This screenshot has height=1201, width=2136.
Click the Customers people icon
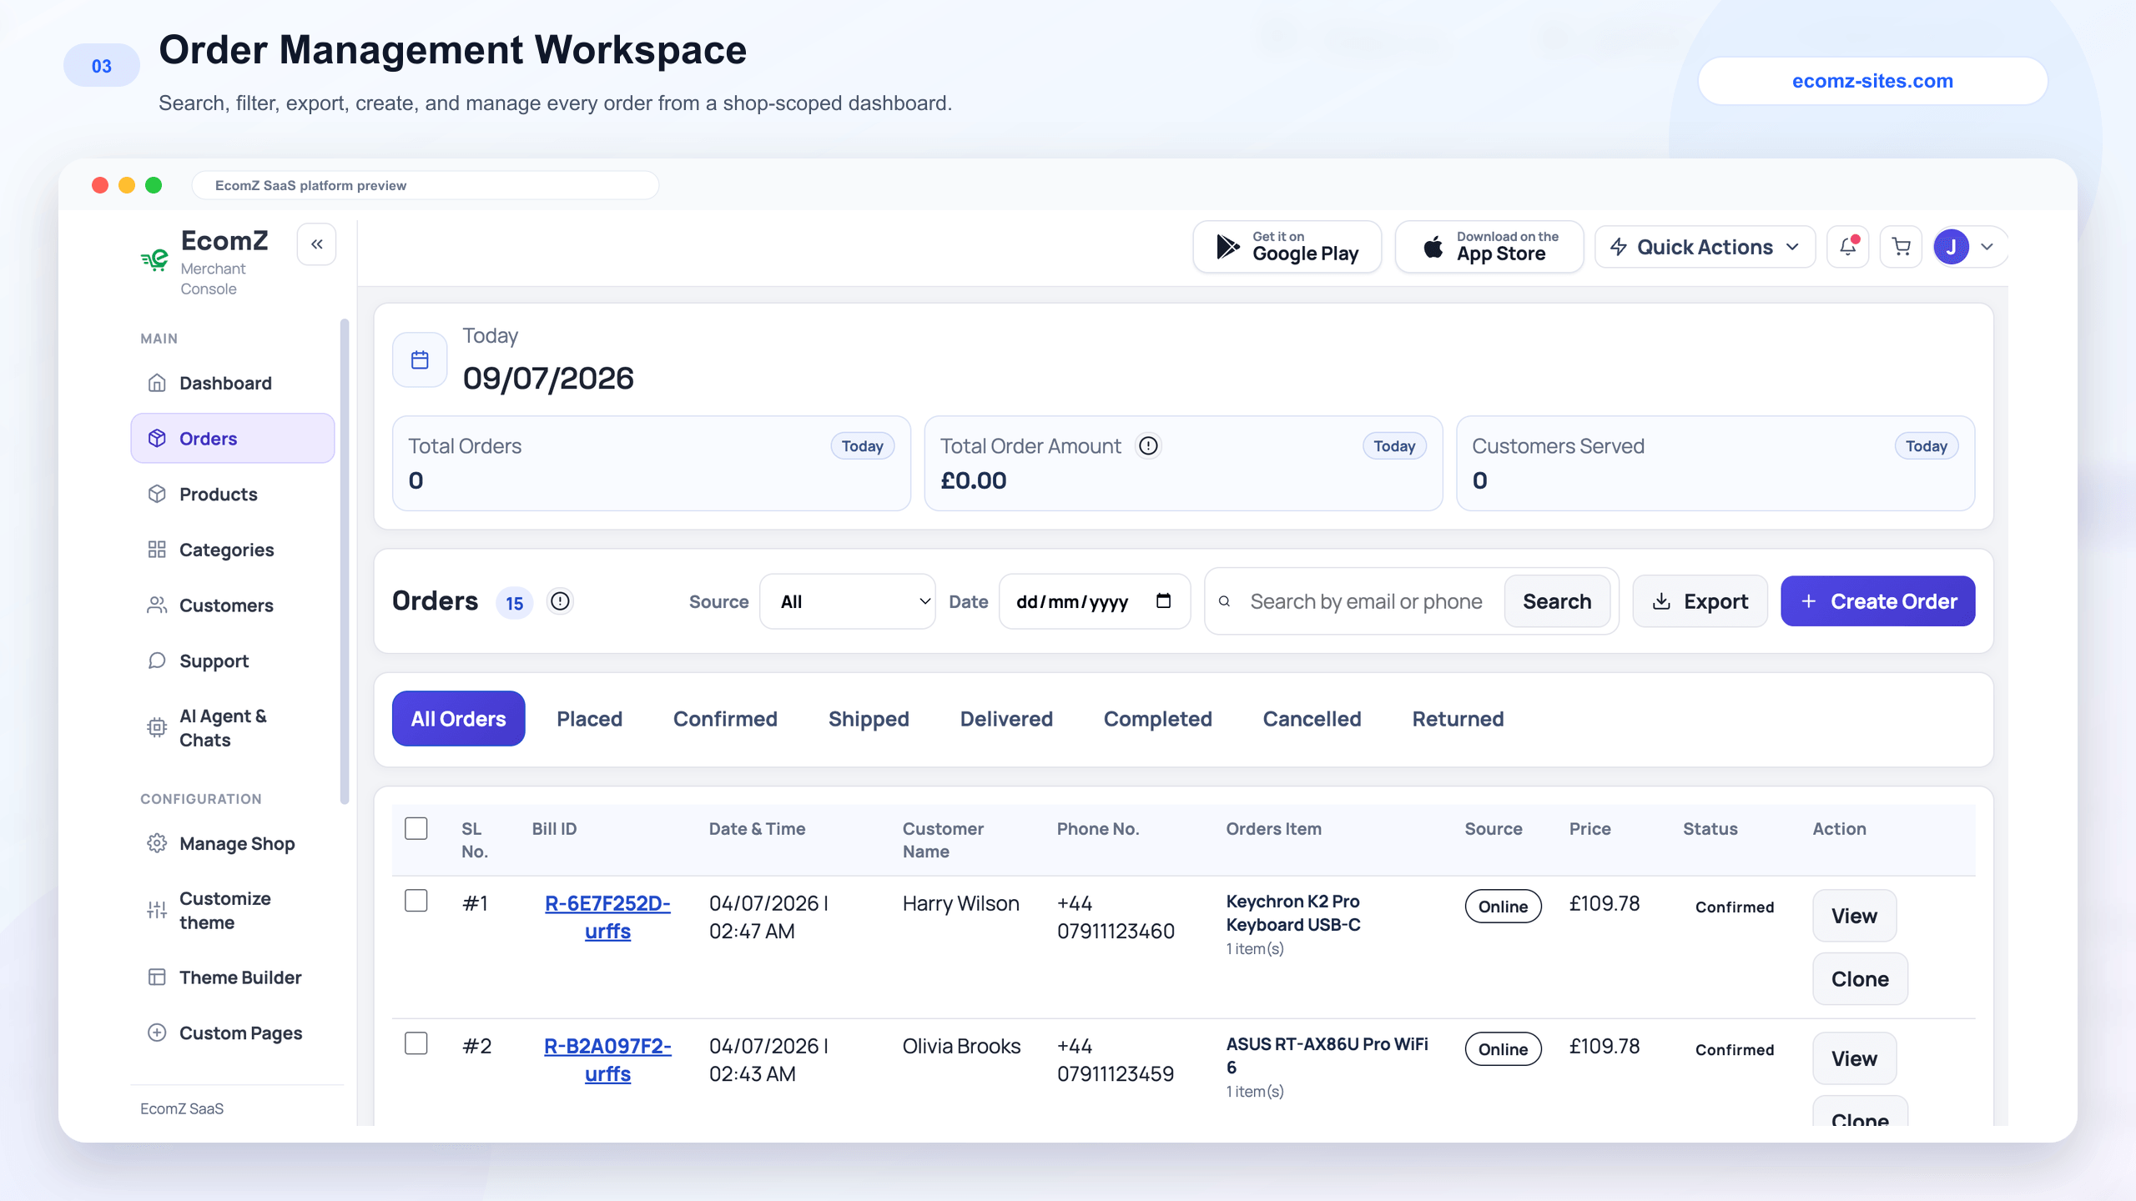pos(157,606)
